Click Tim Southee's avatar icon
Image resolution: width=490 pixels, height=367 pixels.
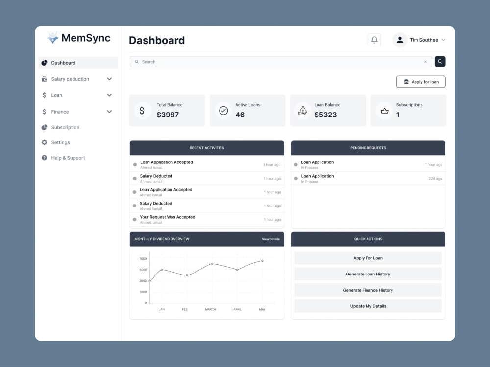pos(400,40)
